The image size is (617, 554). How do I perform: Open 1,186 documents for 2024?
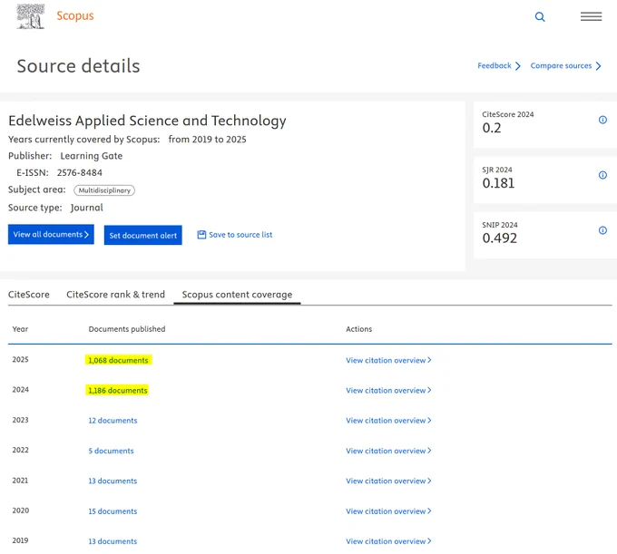[118, 391]
